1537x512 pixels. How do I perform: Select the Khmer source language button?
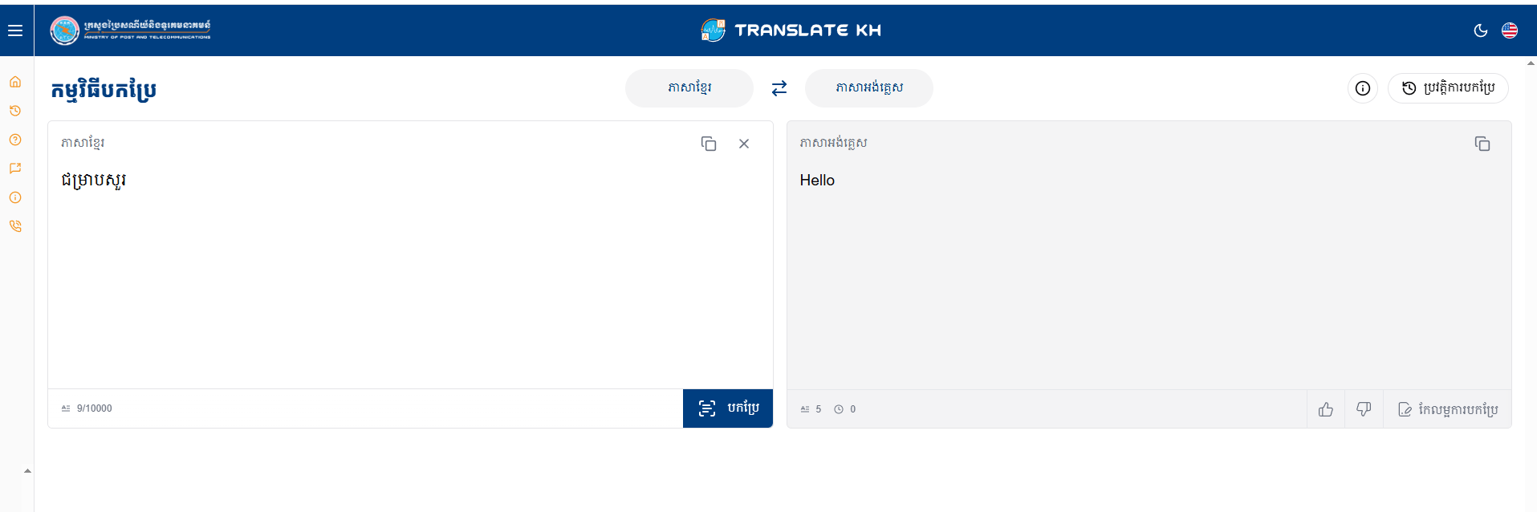pos(689,87)
